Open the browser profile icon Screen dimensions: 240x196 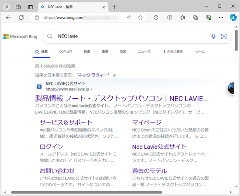(7, 7)
